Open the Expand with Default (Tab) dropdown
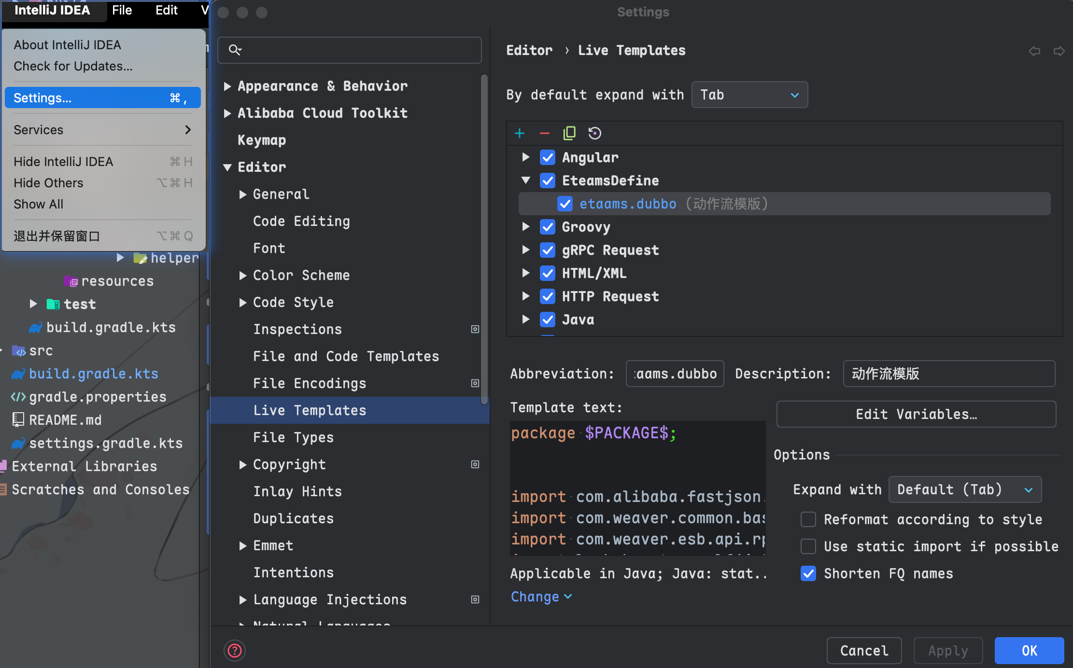 click(964, 489)
